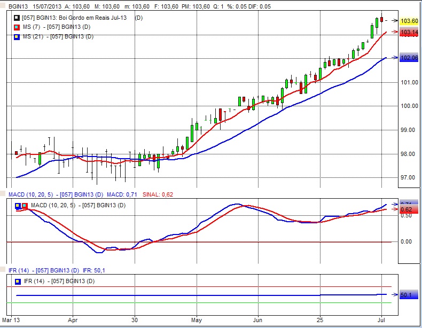Click the red arrow marker at 103.14
The width and height of the screenshot is (422, 328).
(394, 32)
